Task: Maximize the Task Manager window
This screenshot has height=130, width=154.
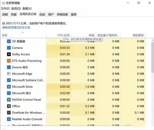Action: coord(139,3)
